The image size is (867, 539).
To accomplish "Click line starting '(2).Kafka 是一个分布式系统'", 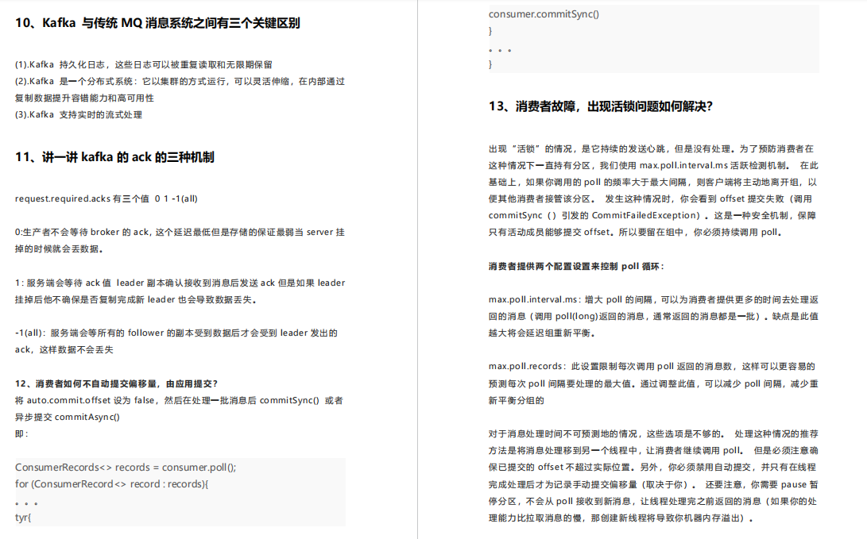I will 180,81.
